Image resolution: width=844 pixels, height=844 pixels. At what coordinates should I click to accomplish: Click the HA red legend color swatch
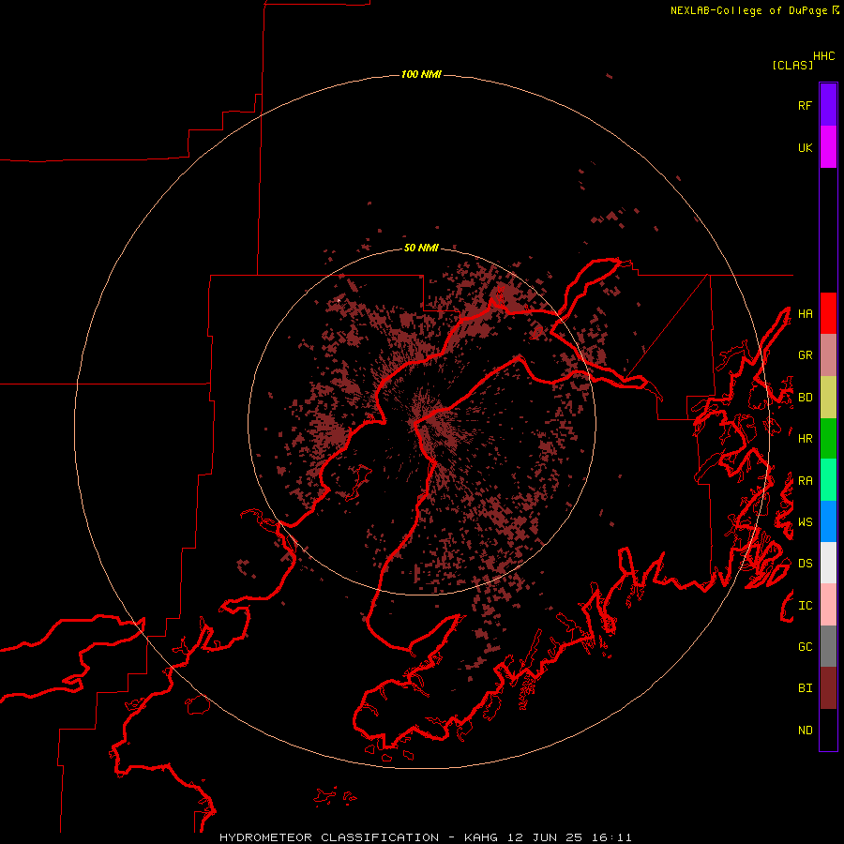point(828,313)
